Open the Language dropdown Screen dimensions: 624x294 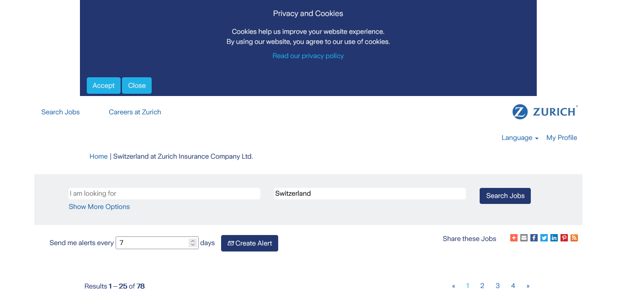tap(520, 138)
